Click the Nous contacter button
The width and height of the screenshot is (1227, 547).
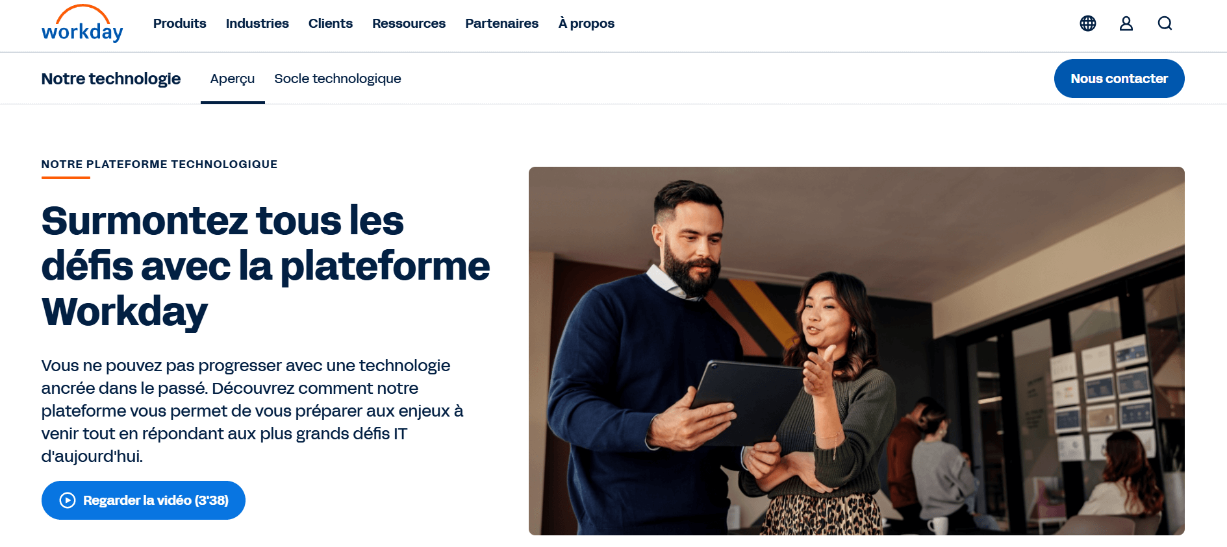click(1119, 79)
